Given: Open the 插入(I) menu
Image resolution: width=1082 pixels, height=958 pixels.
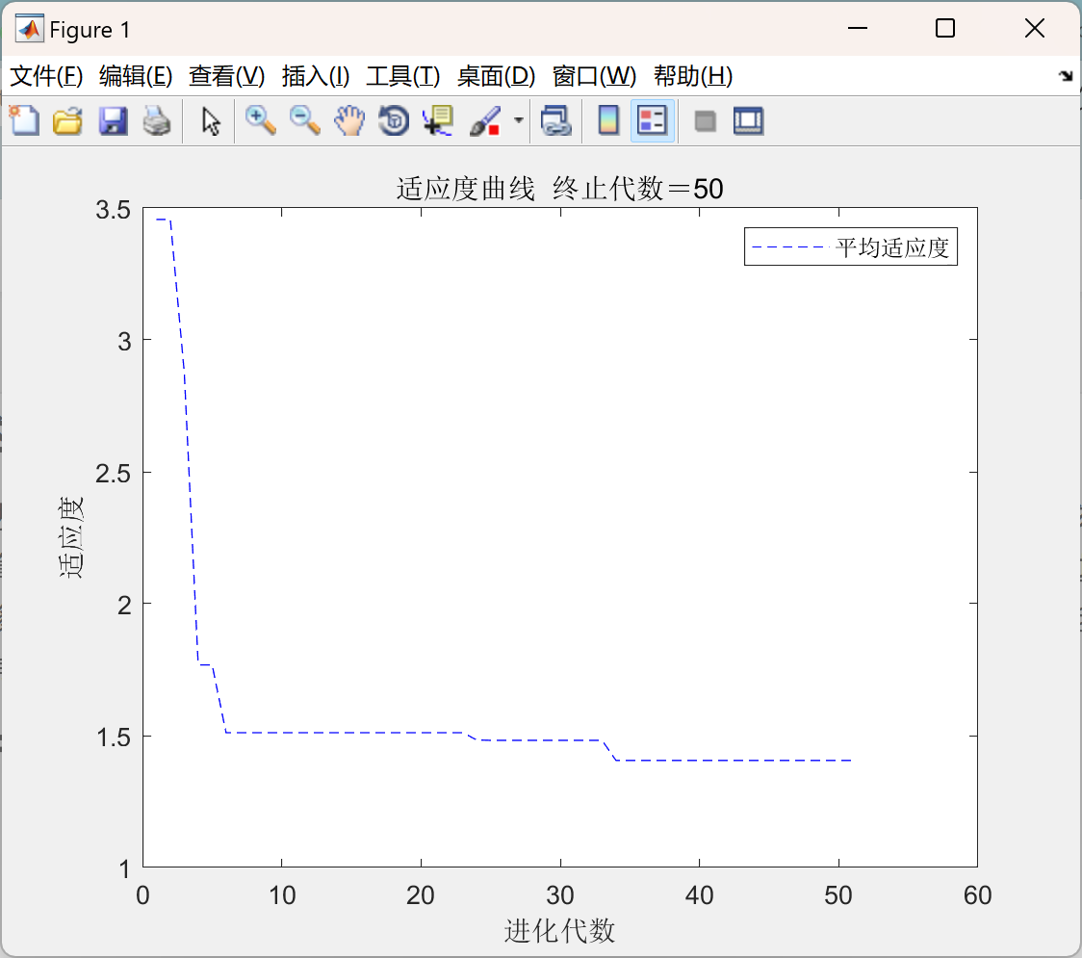Looking at the screenshot, I should click(x=316, y=76).
